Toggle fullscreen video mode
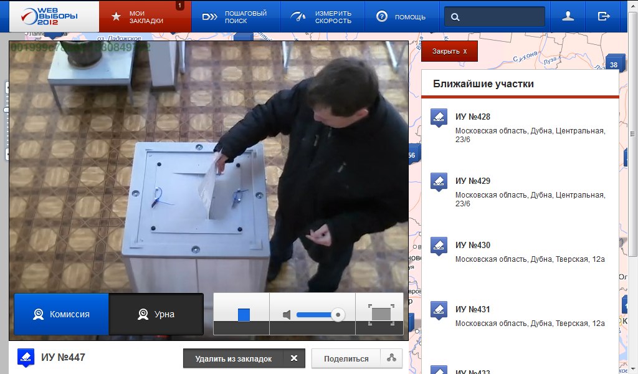This screenshot has width=638, height=374. click(381, 314)
